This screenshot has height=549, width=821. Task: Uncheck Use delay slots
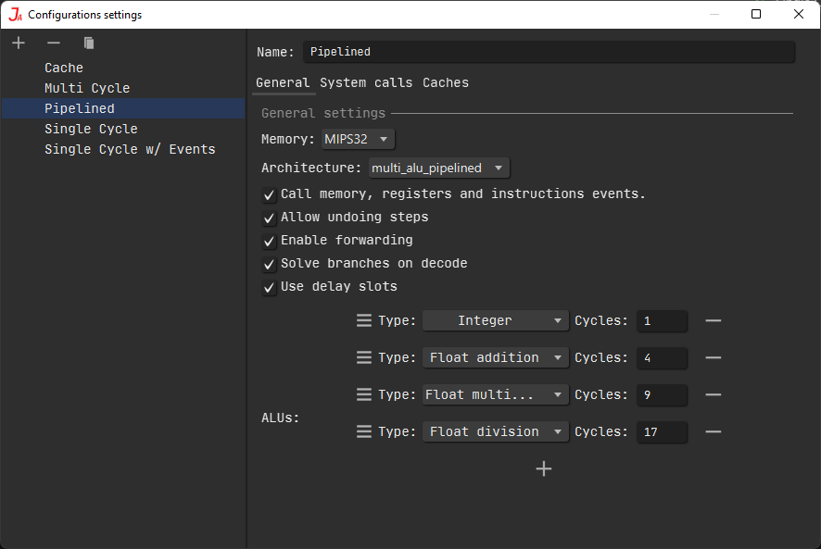[269, 287]
